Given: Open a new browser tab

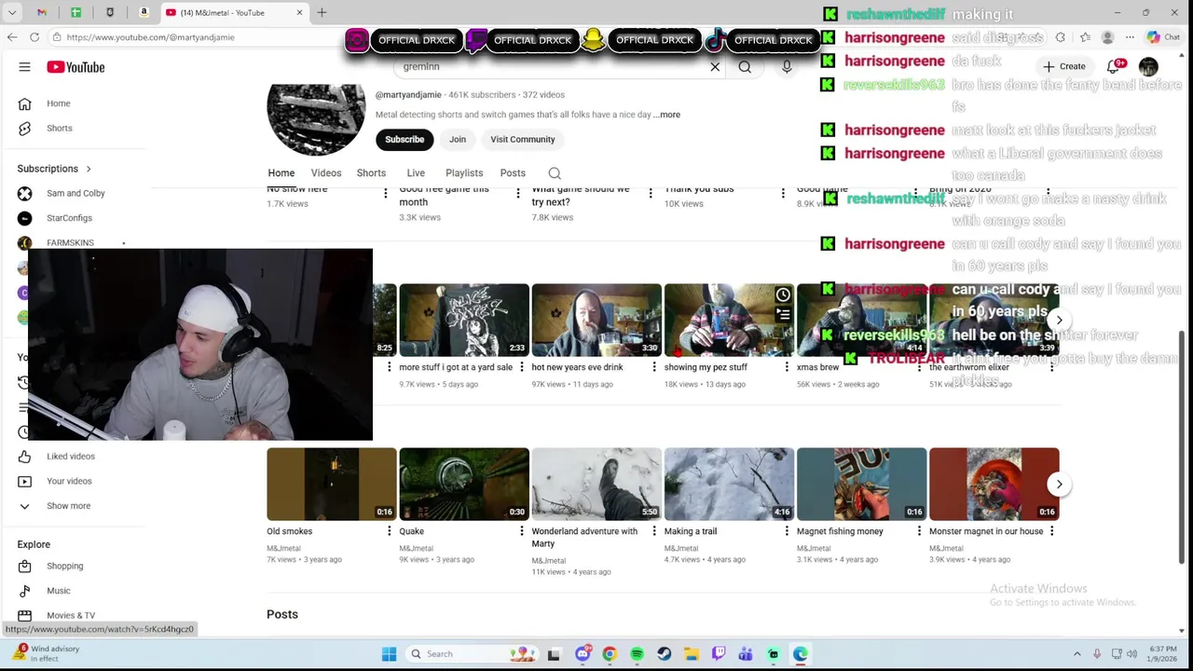Looking at the screenshot, I should (322, 12).
